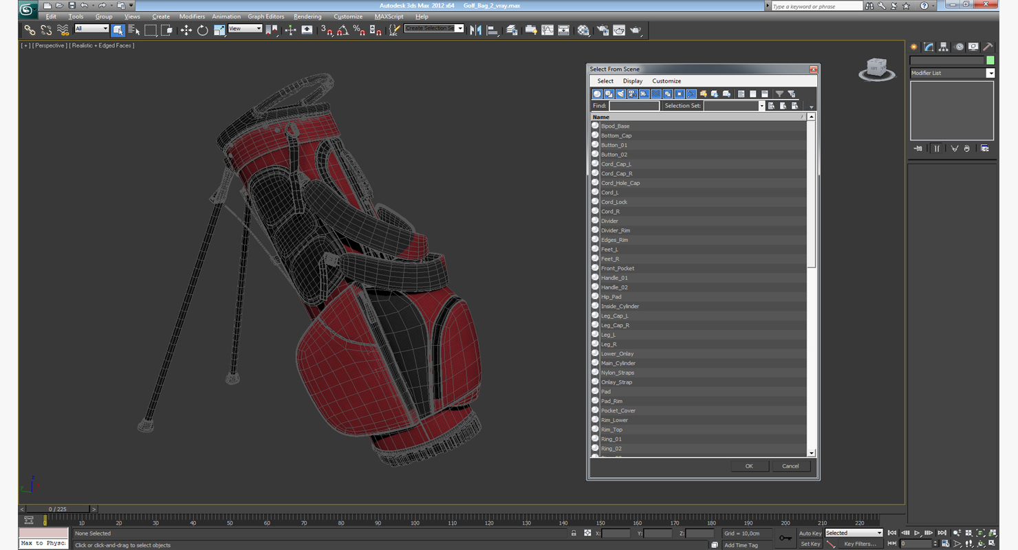Expand Create Selection Set dropdown
This screenshot has height=550, width=1018.
point(460,29)
